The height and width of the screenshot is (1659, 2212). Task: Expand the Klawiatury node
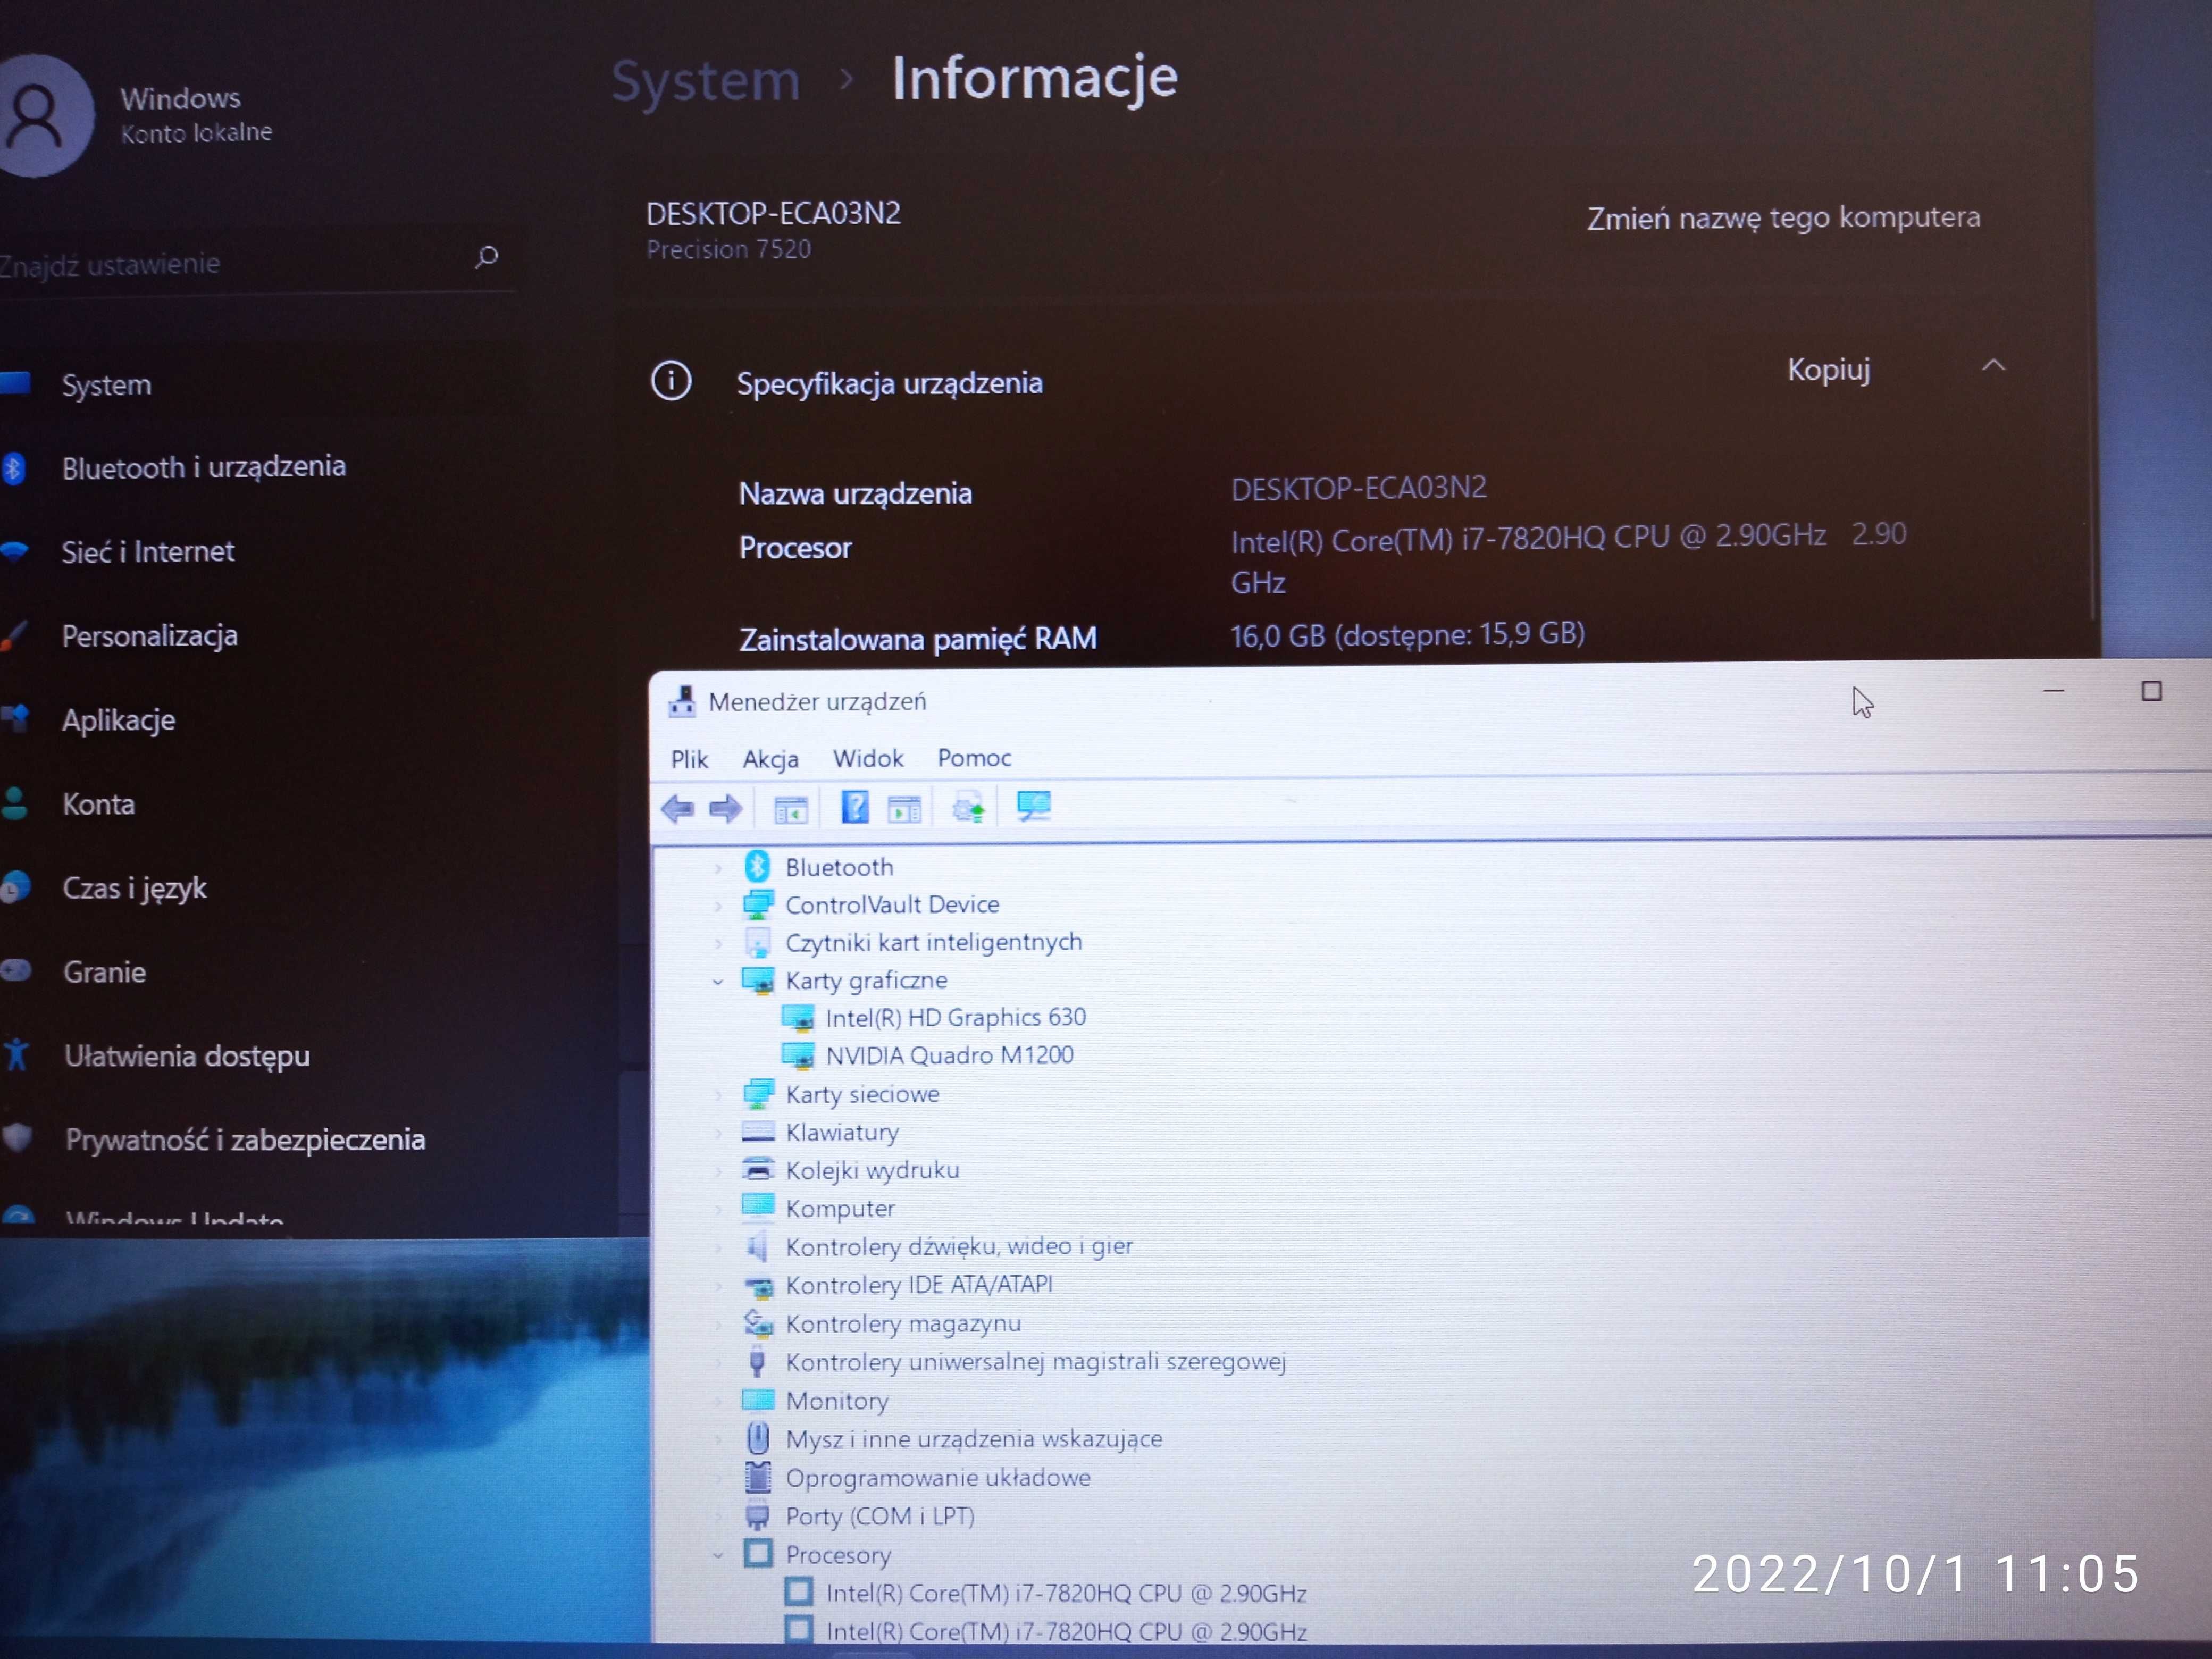[x=718, y=1134]
